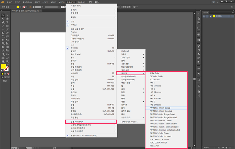Choose TRUMATCH color book
Image resolution: width=235 pixels, height=149 pixels.
point(166,146)
